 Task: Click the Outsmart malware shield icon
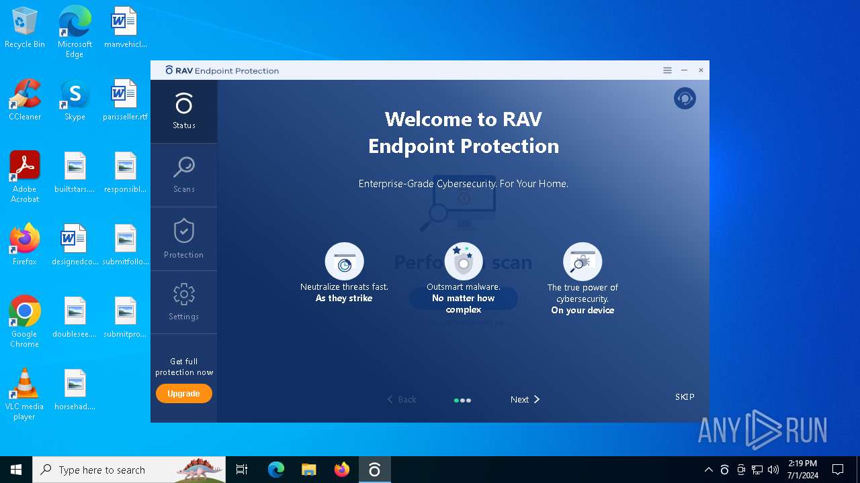464,262
